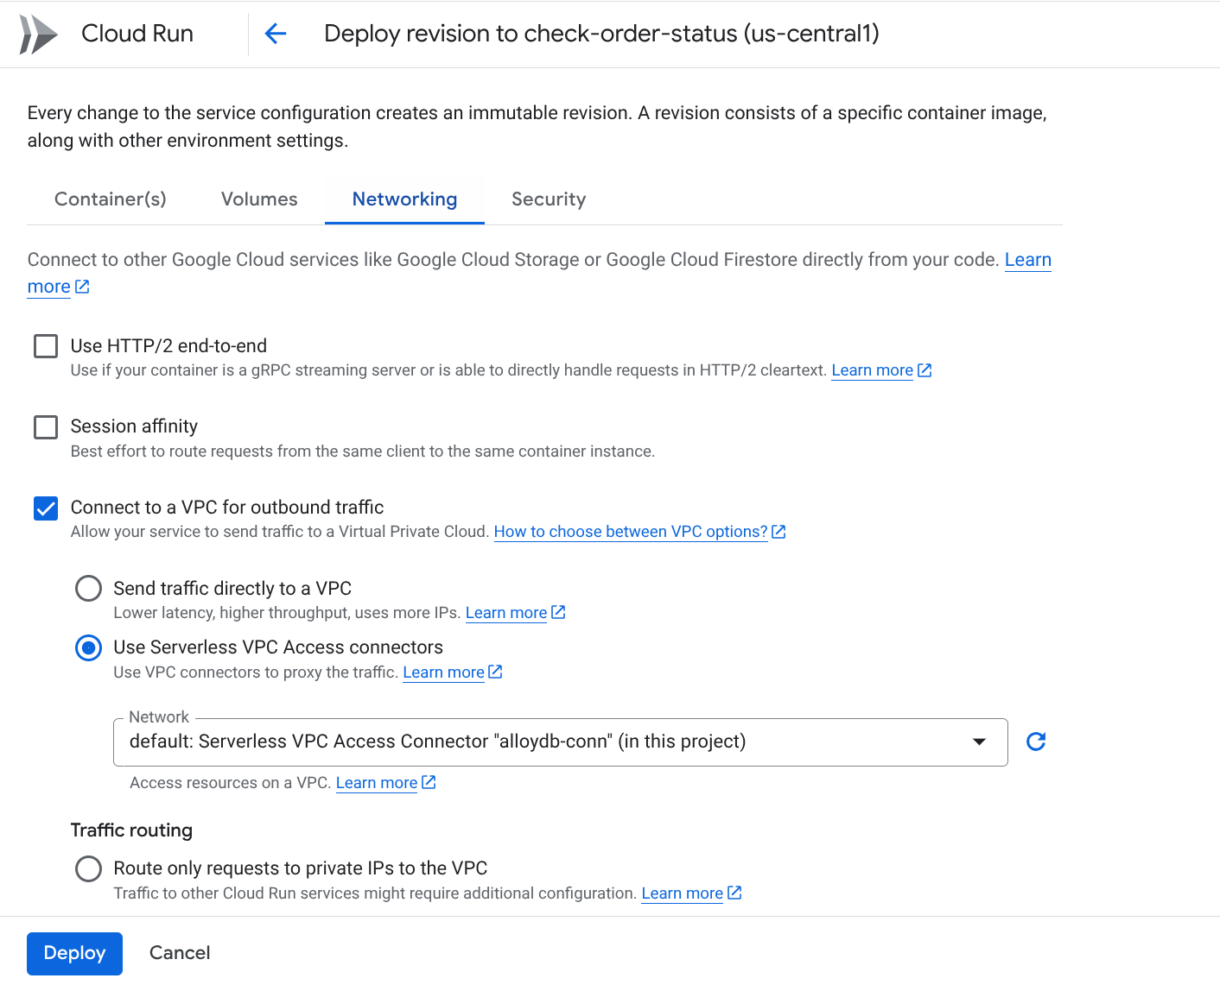This screenshot has width=1220, height=991.
Task: Choose Route only requests to private IPs
Action: point(88,868)
